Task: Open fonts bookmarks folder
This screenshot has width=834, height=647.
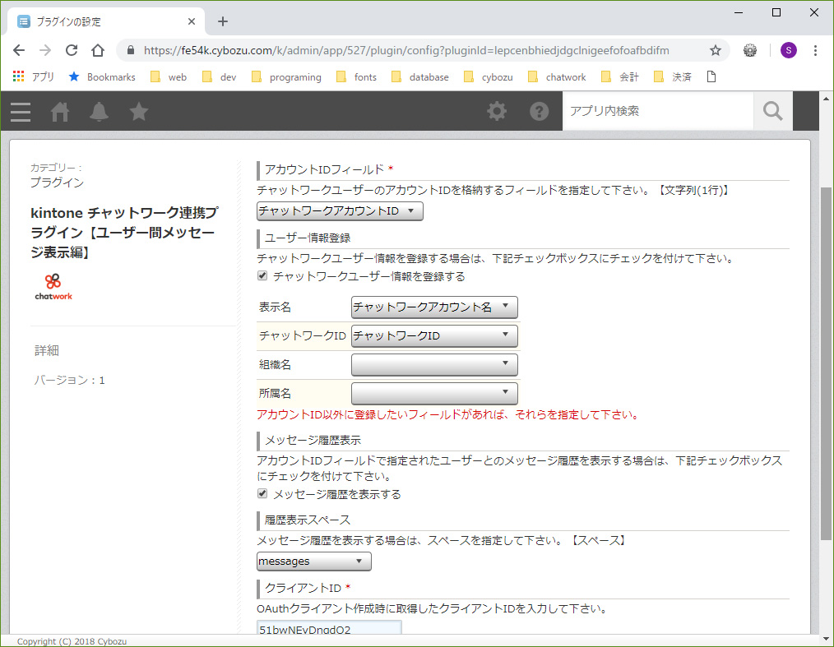Action: click(356, 76)
